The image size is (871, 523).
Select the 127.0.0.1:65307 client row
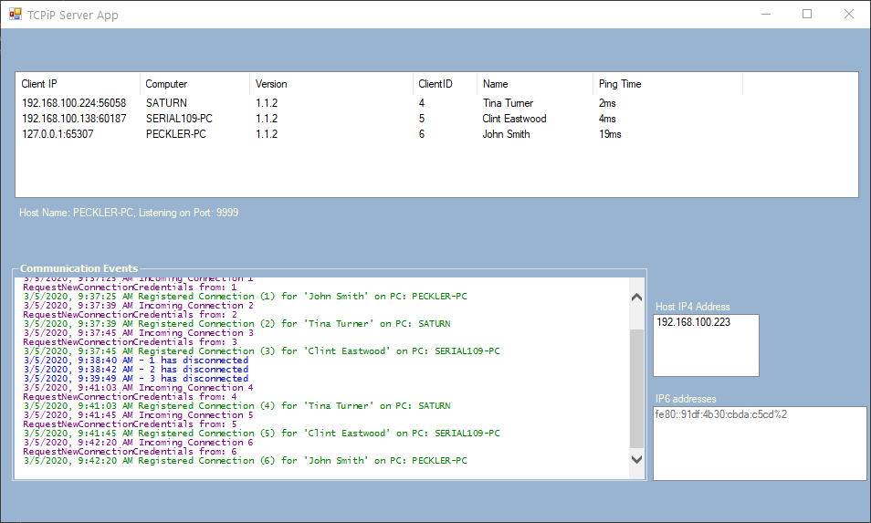[x=58, y=134]
